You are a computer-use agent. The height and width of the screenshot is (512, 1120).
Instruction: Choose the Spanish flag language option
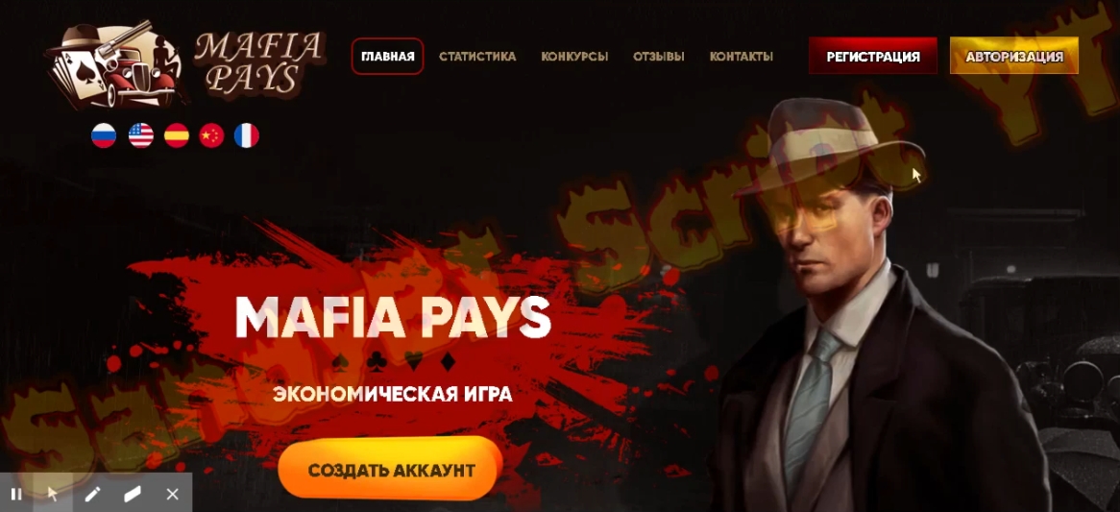click(177, 134)
